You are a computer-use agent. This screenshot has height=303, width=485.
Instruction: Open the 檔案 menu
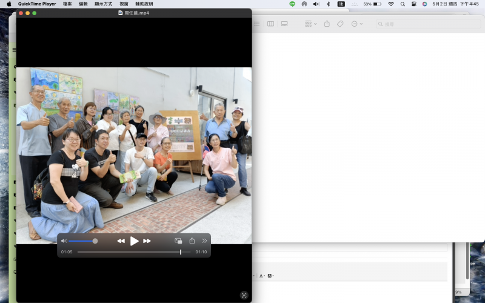67,4
